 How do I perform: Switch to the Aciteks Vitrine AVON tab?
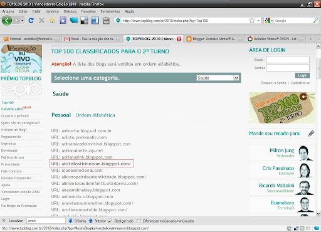(x=275, y=39)
